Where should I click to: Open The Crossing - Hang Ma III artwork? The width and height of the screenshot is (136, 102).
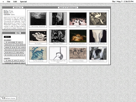coord(38,20)
